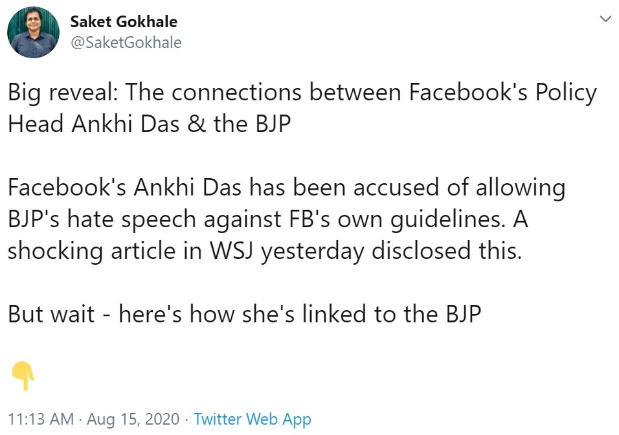
Task: Click Saket Gokhale's profile avatar photo
Action: coord(34,32)
